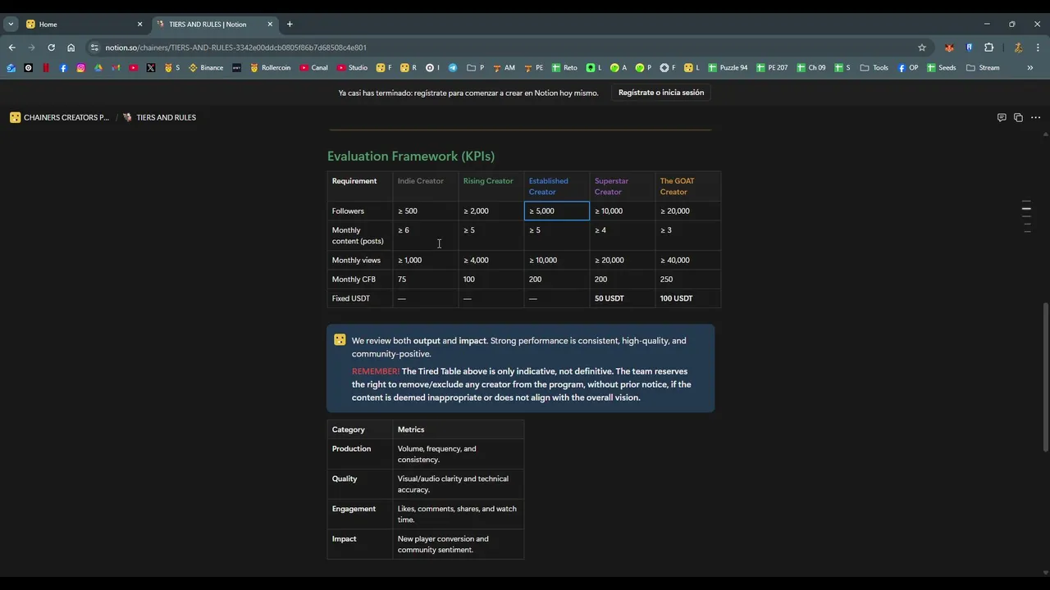1050x590 pixels.
Task: Open the Seeds spreadsheet bookmark
Action: 942,68
